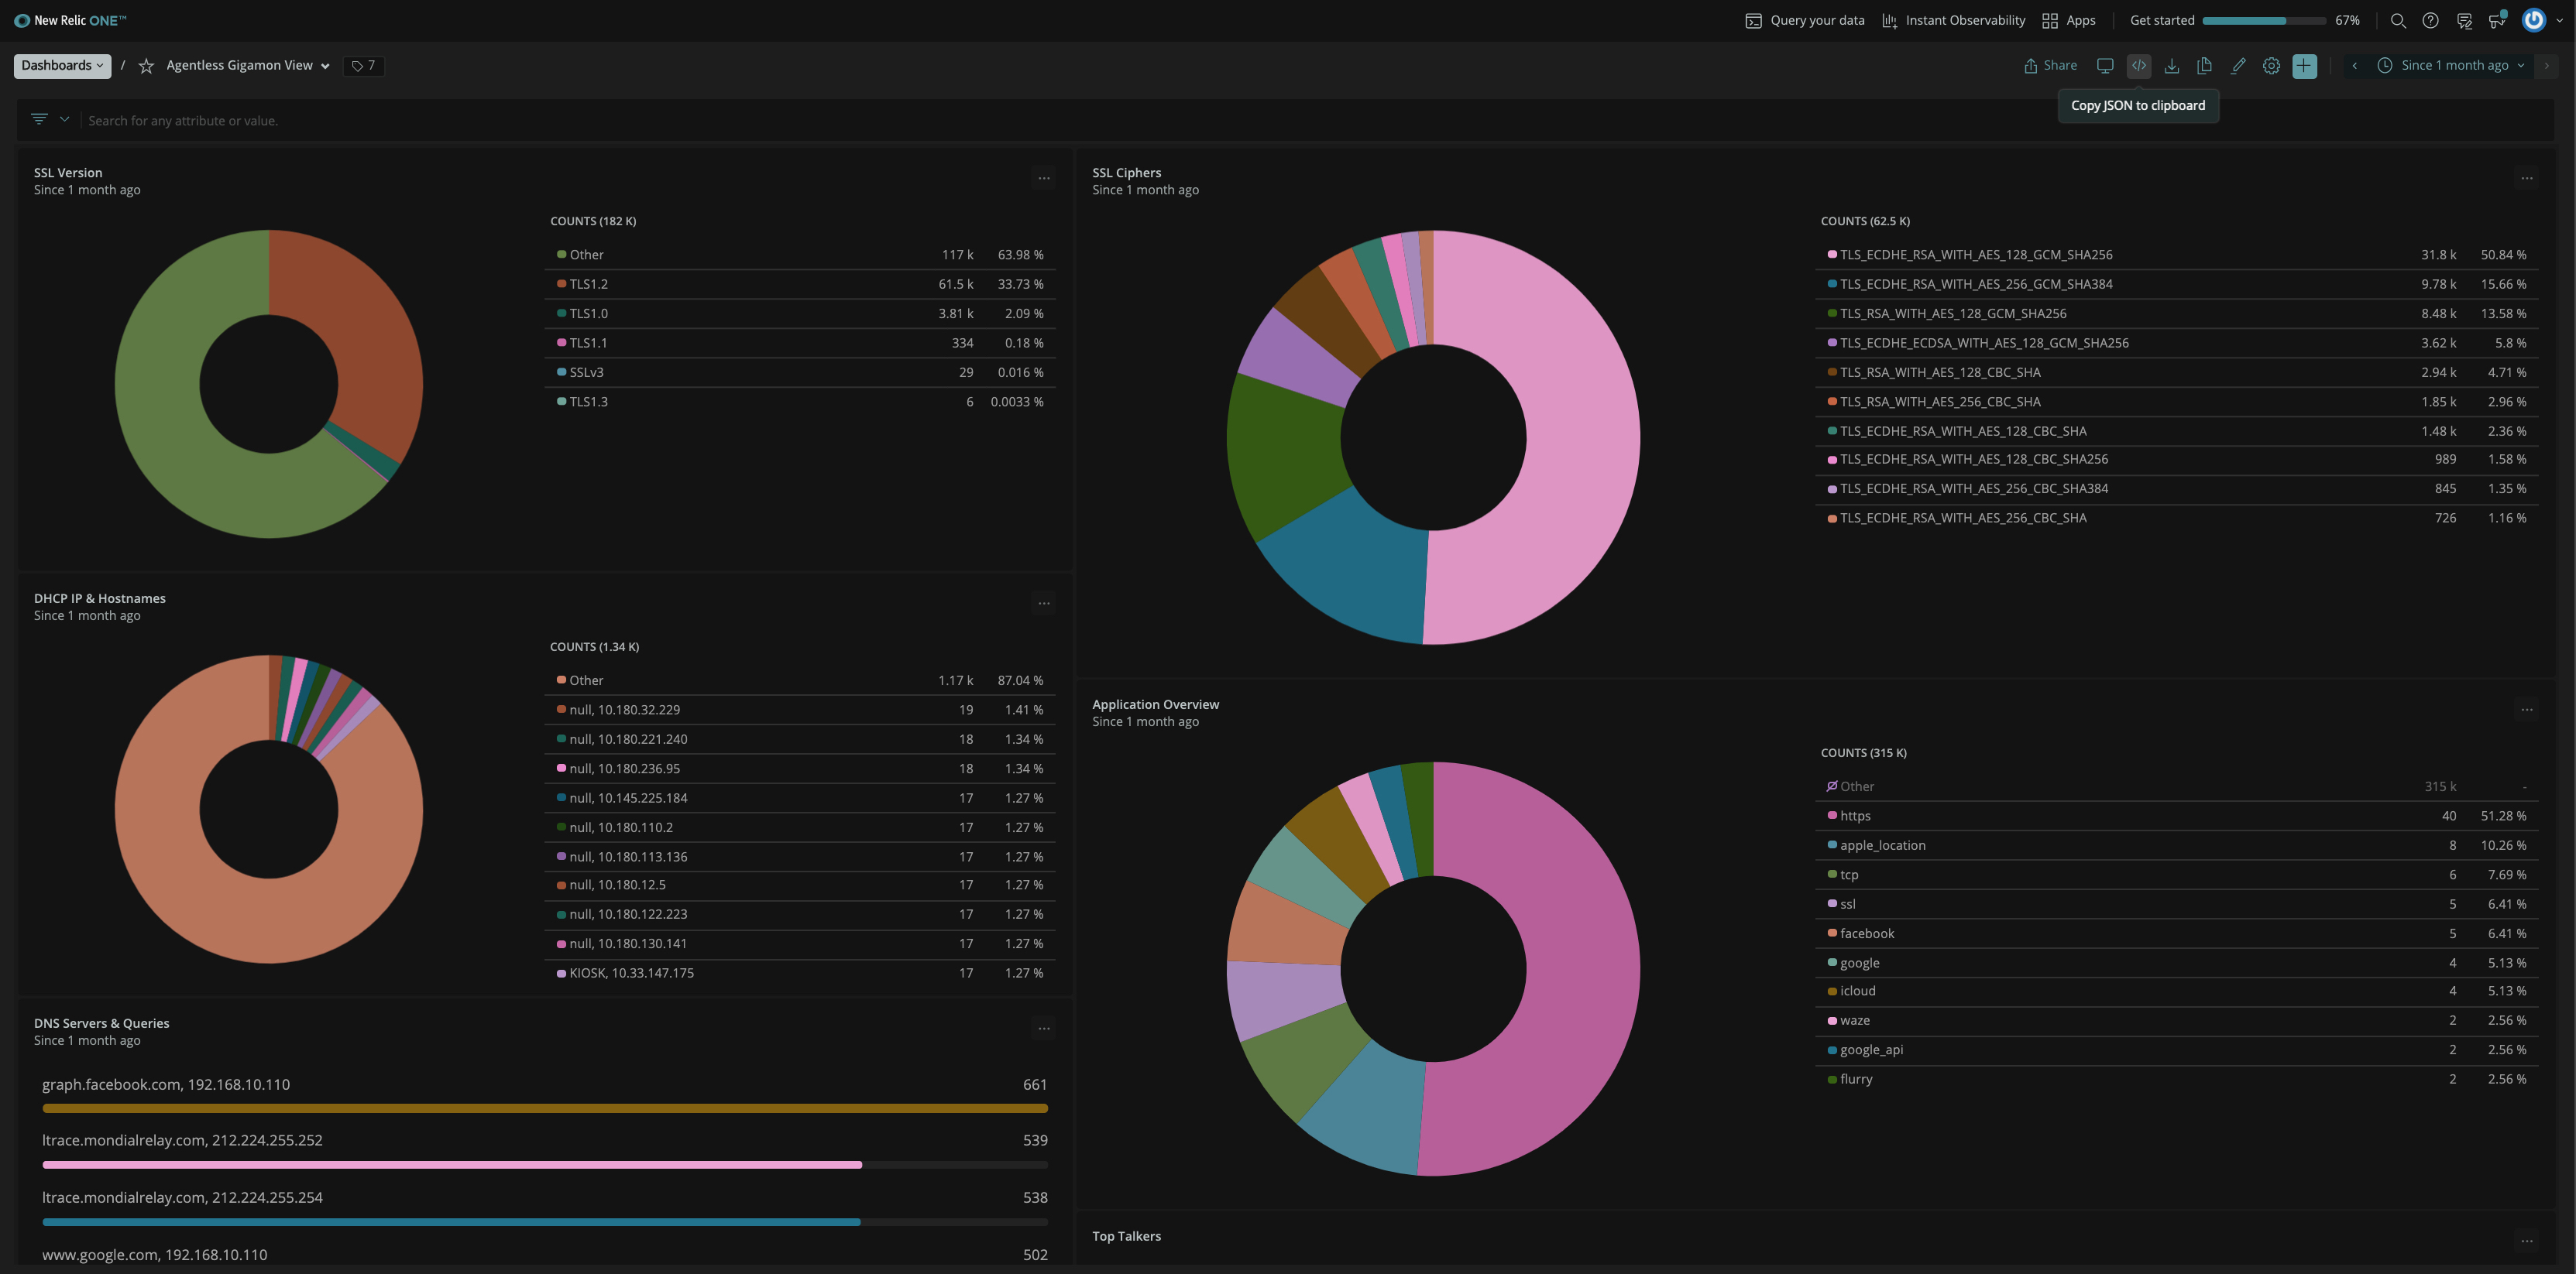Click Query your data
The image size is (2576, 1274).
(1805, 21)
